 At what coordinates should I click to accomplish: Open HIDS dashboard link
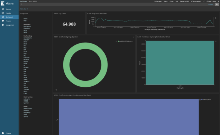(25, 30)
